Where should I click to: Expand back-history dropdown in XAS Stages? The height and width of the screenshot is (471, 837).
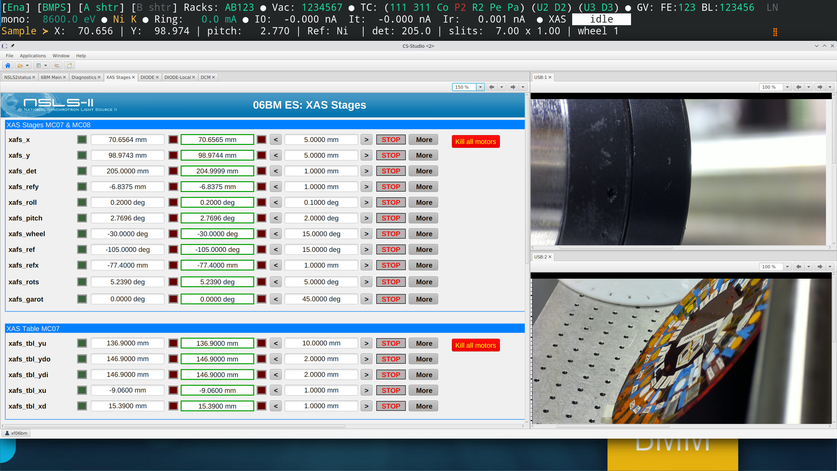pos(502,87)
